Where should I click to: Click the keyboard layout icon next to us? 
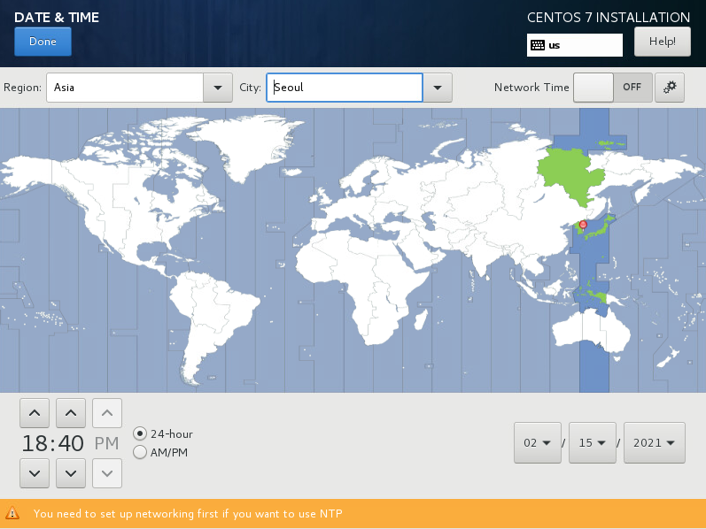538,45
